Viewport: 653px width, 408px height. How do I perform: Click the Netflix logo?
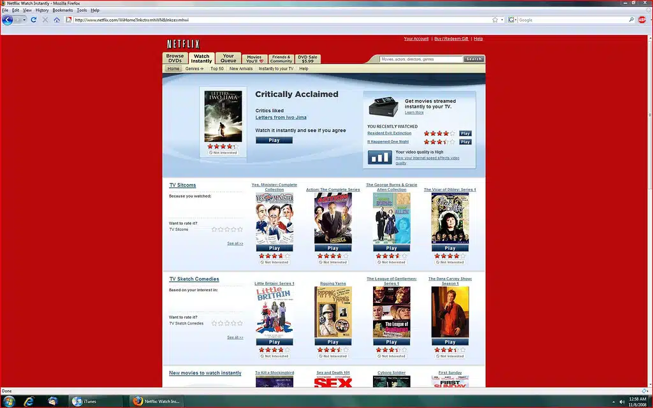pyautogui.click(x=183, y=44)
